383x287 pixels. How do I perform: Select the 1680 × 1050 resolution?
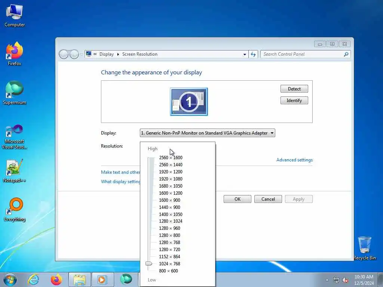point(171,186)
